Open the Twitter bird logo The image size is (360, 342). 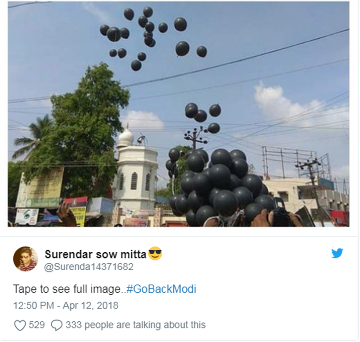coord(337,253)
